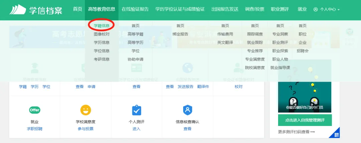
Task: Select 企业 in the 就业 submenu
Action: point(303,42)
